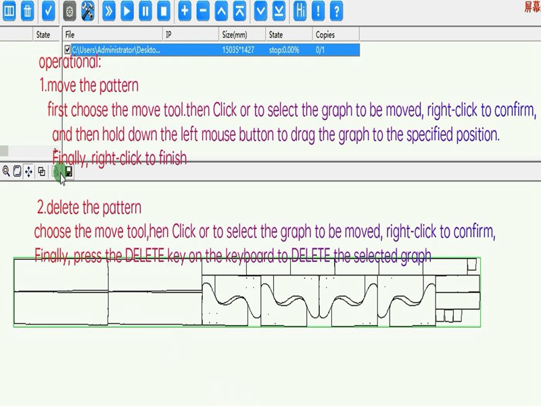The height and width of the screenshot is (406, 541).
Task: Click the double-arrow skip icon
Action: pos(108,9)
